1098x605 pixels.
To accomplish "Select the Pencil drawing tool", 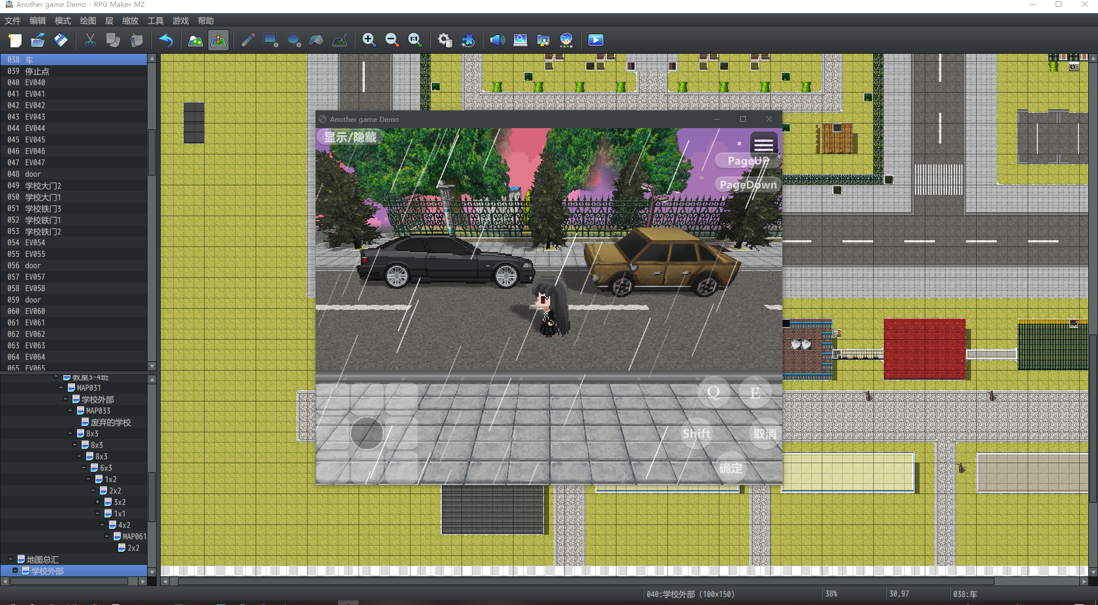I will [x=248, y=40].
